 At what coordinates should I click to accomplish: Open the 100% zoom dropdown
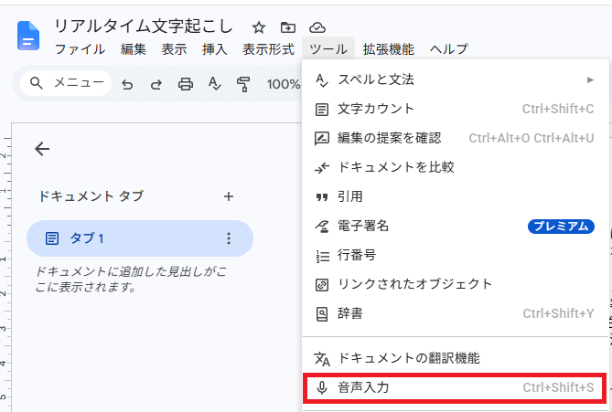(x=284, y=84)
